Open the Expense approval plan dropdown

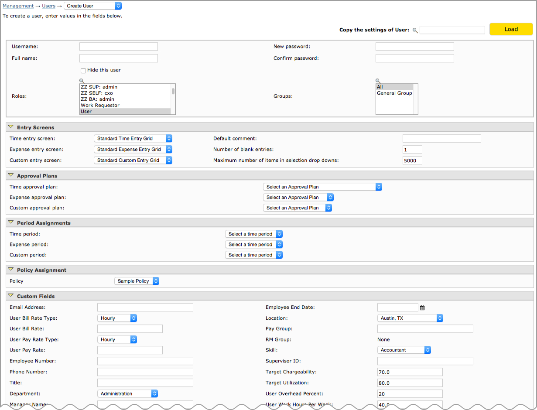[299, 197]
